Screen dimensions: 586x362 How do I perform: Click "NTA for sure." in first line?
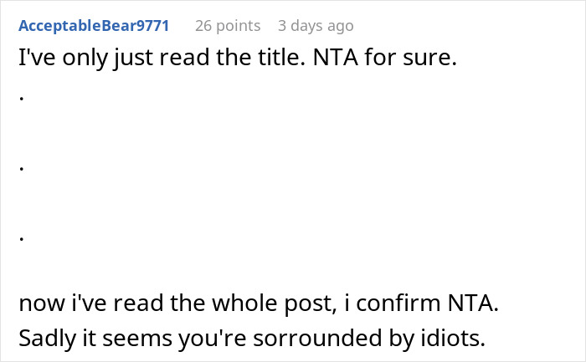384,58
